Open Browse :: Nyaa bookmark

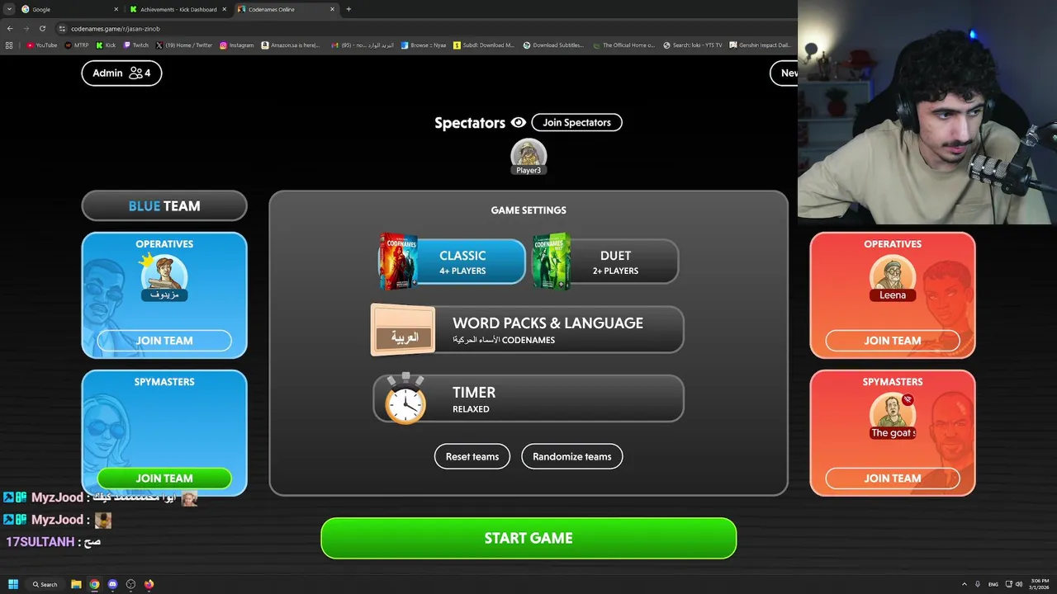coord(424,45)
